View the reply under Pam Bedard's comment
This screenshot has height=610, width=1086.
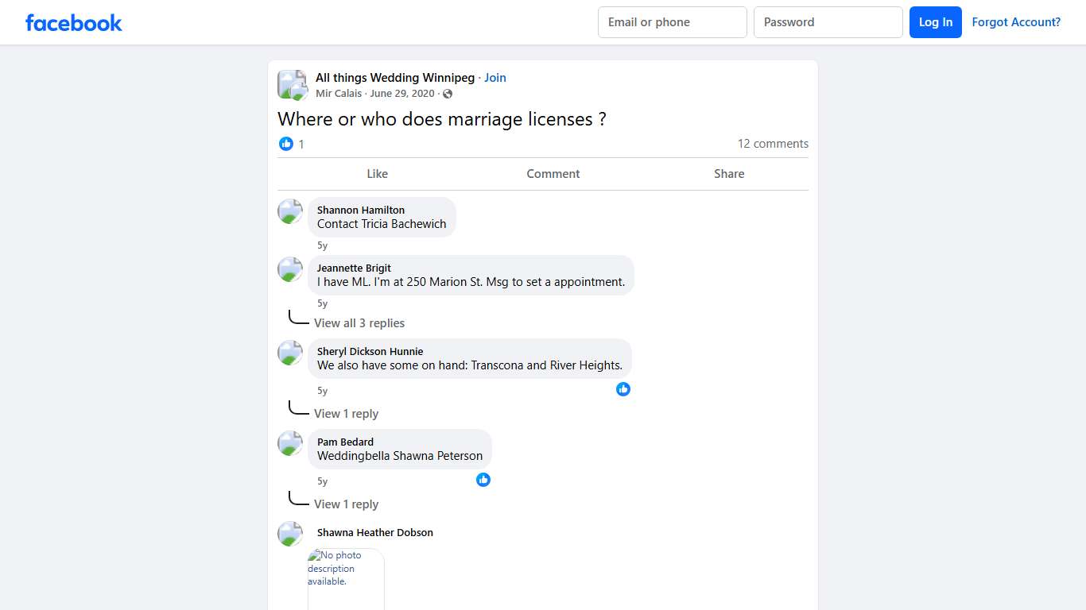pos(347,504)
